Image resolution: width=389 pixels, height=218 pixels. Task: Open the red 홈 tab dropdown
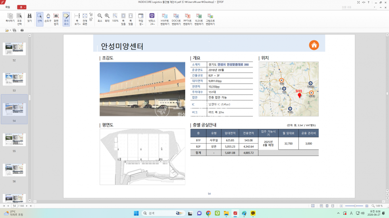(21, 7)
